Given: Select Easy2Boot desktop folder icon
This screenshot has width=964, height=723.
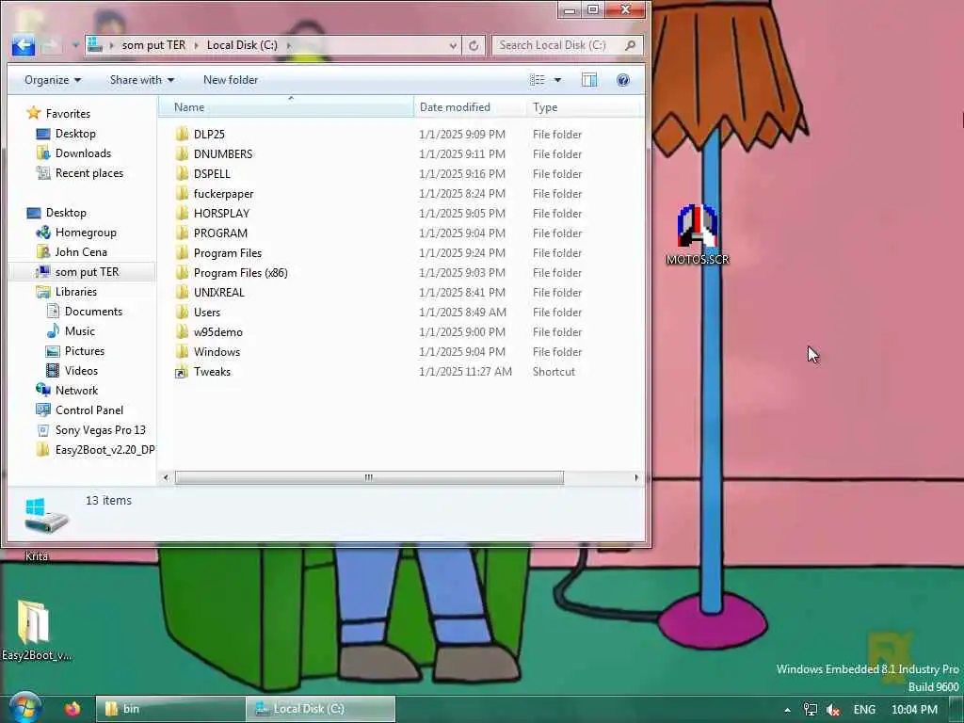Looking at the screenshot, I should coord(36,630).
